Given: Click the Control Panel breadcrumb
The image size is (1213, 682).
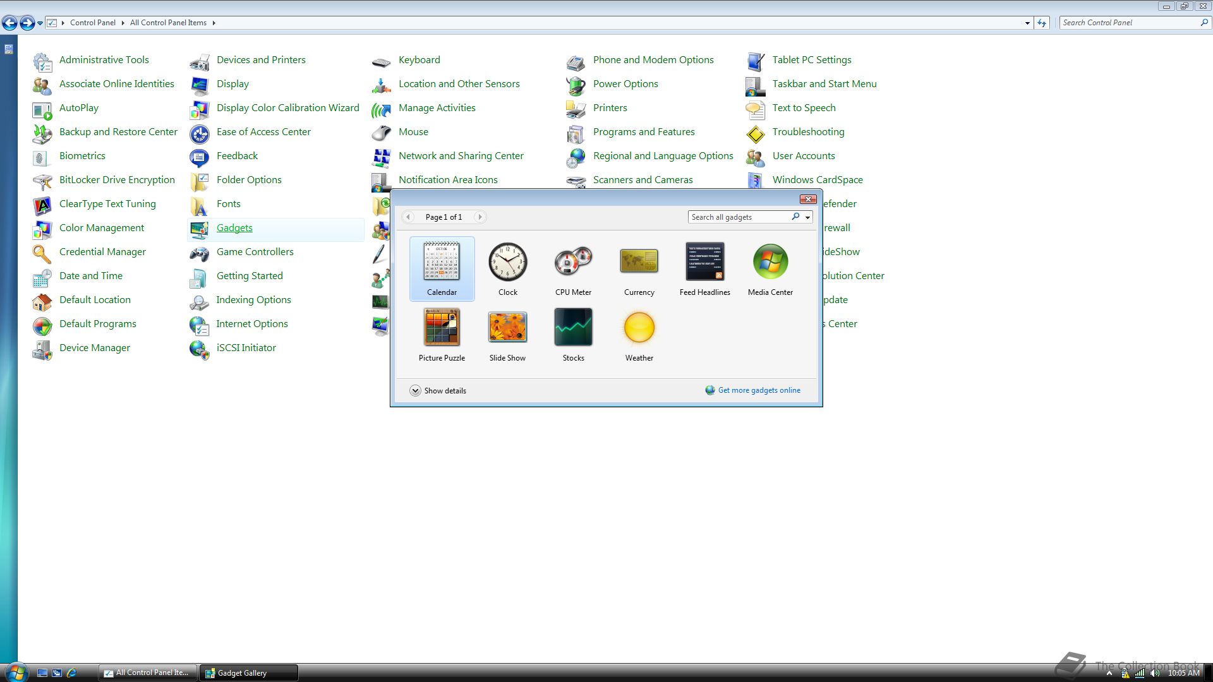Looking at the screenshot, I should point(93,23).
